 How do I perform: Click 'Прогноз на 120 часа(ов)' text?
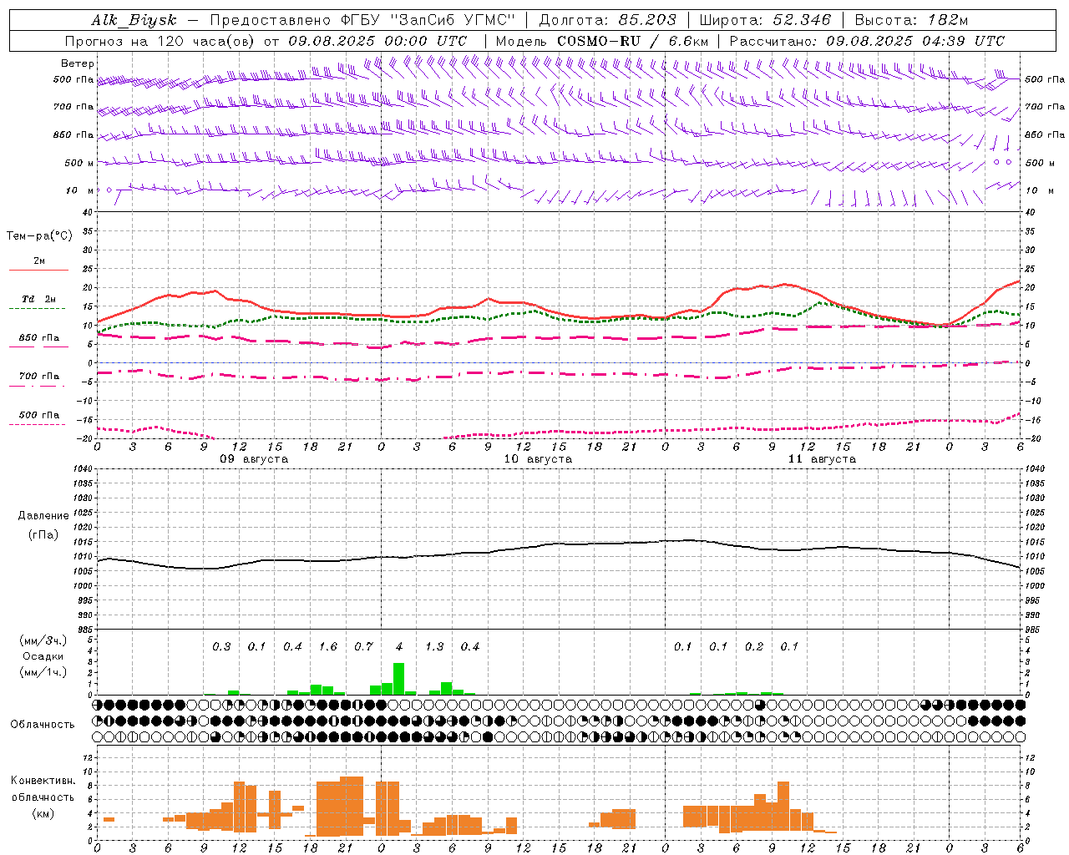[x=161, y=41]
